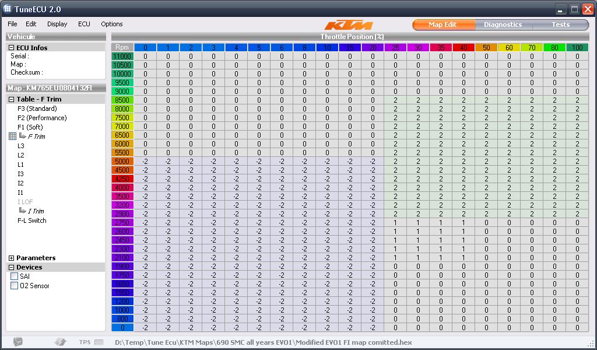This screenshot has height=350, width=597.
Task: Enable the SAI device checkbox
Action: [15, 276]
